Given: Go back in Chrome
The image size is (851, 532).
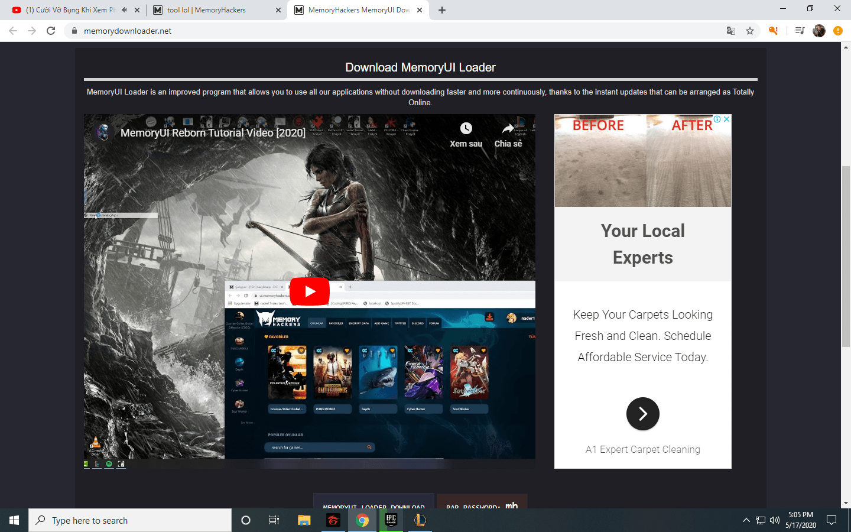Looking at the screenshot, I should [x=13, y=31].
